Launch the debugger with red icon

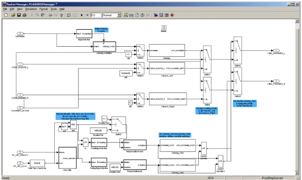click(172, 15)
